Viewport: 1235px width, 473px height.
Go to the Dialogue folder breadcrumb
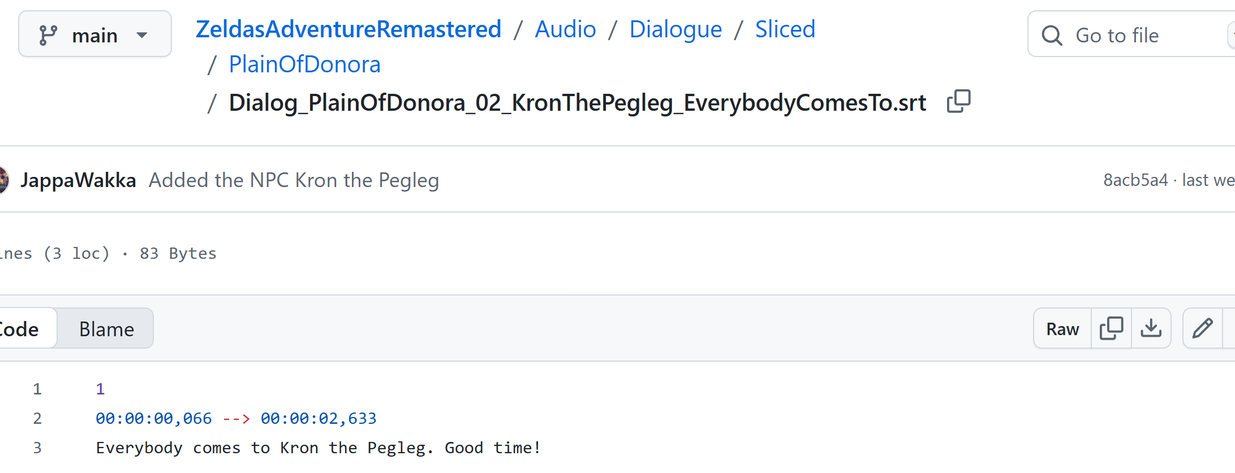coord(675,29)
